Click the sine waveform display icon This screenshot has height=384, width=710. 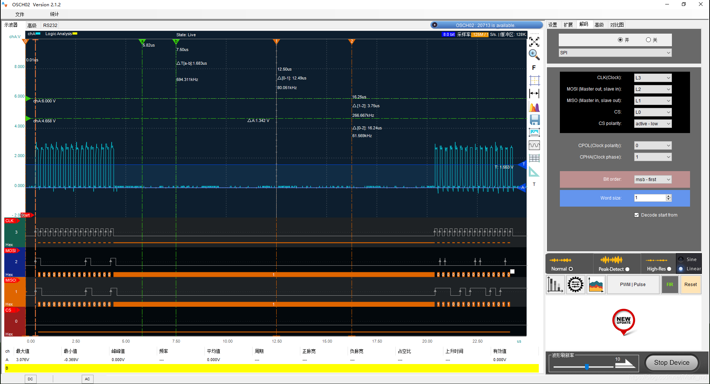[x=534, y=145]
